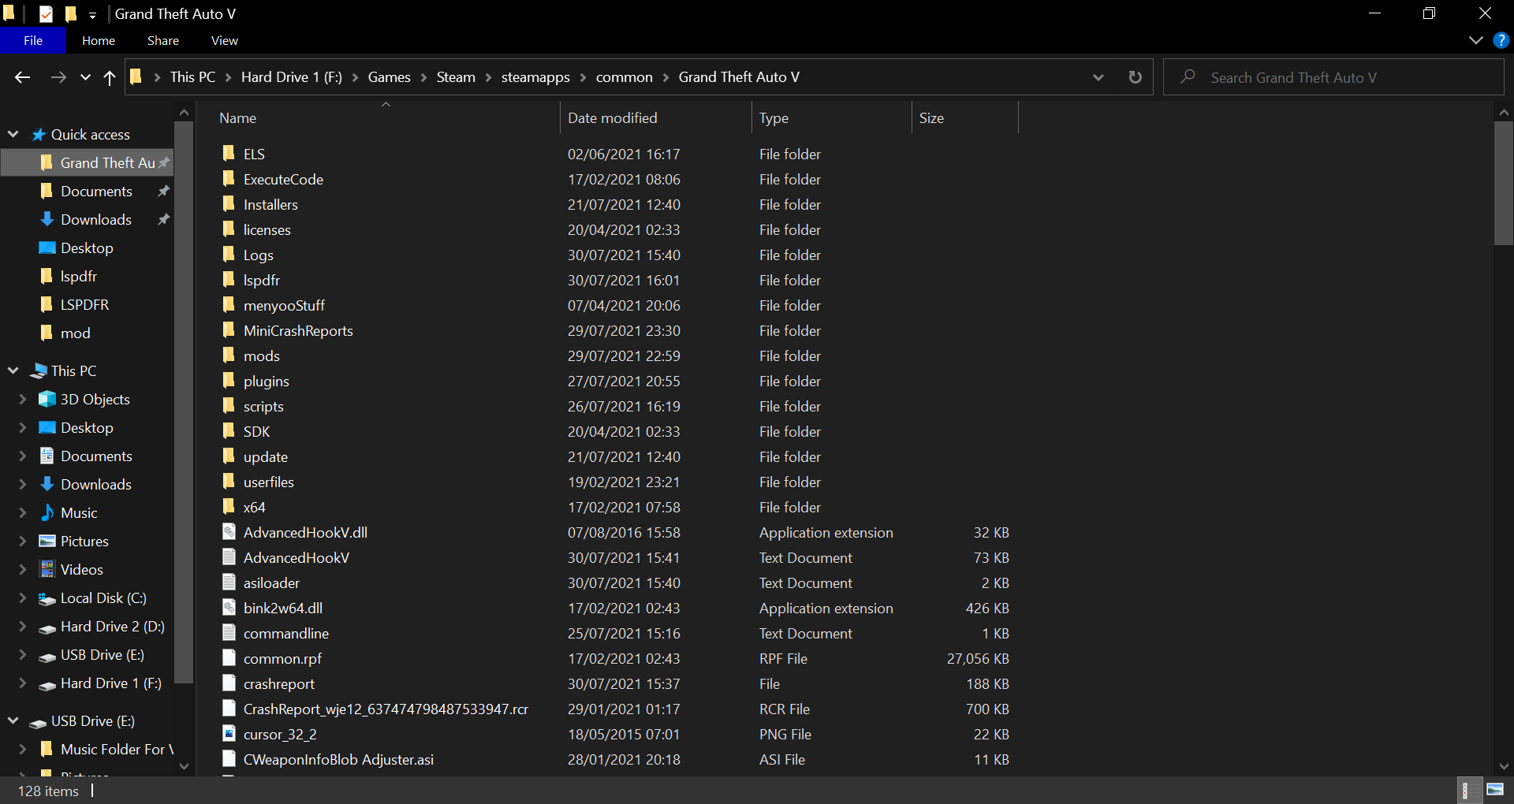Open the File menu
This screenshot has width=1514, height=804.
click(33, 40)
